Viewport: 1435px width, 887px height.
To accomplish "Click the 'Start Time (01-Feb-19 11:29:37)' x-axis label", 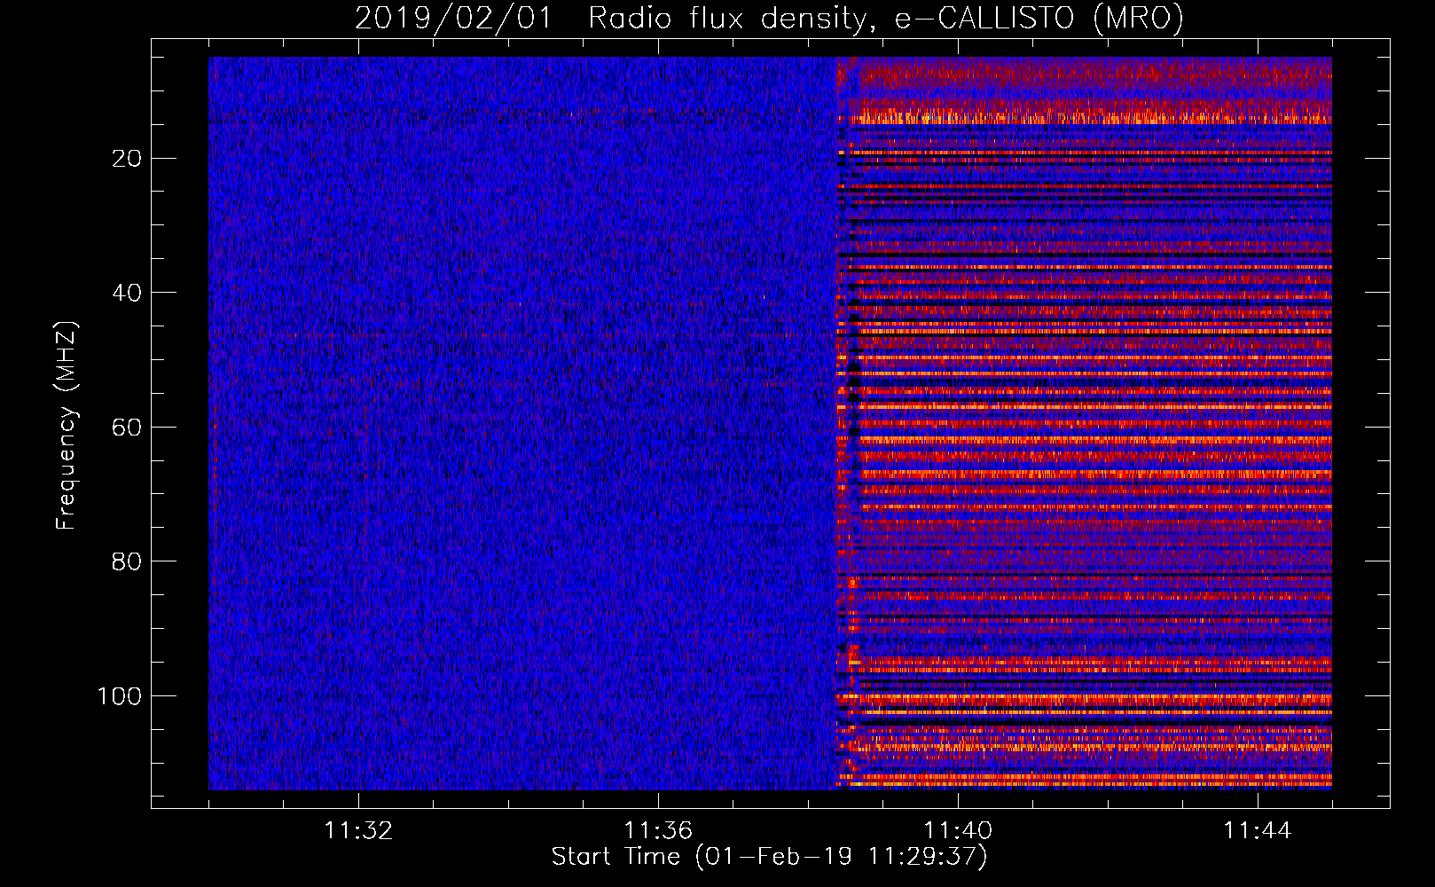I will (769, 857).
